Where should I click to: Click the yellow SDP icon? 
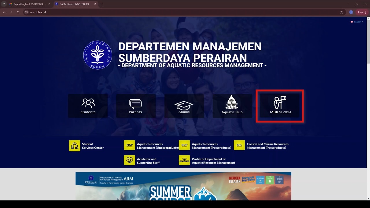click(x=184, y=145)
